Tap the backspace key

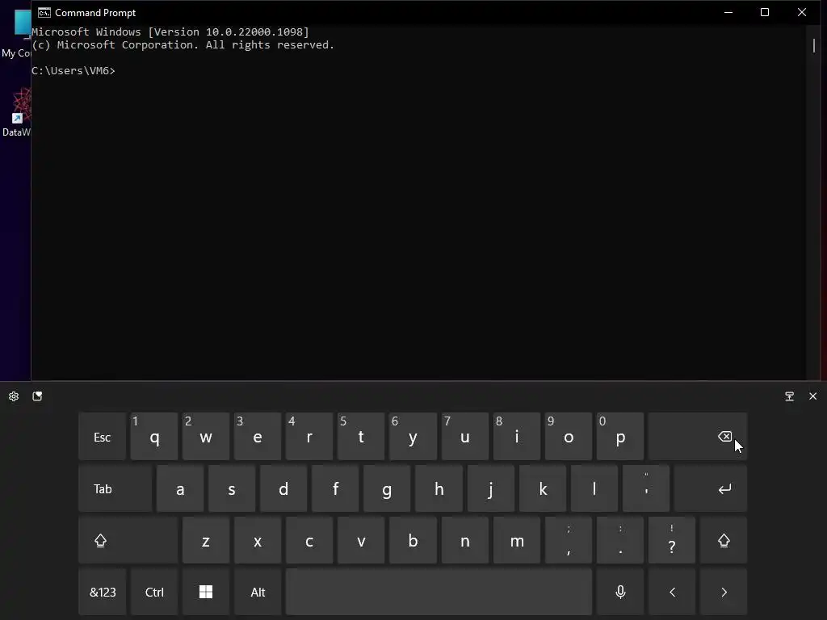click(698, 437)
